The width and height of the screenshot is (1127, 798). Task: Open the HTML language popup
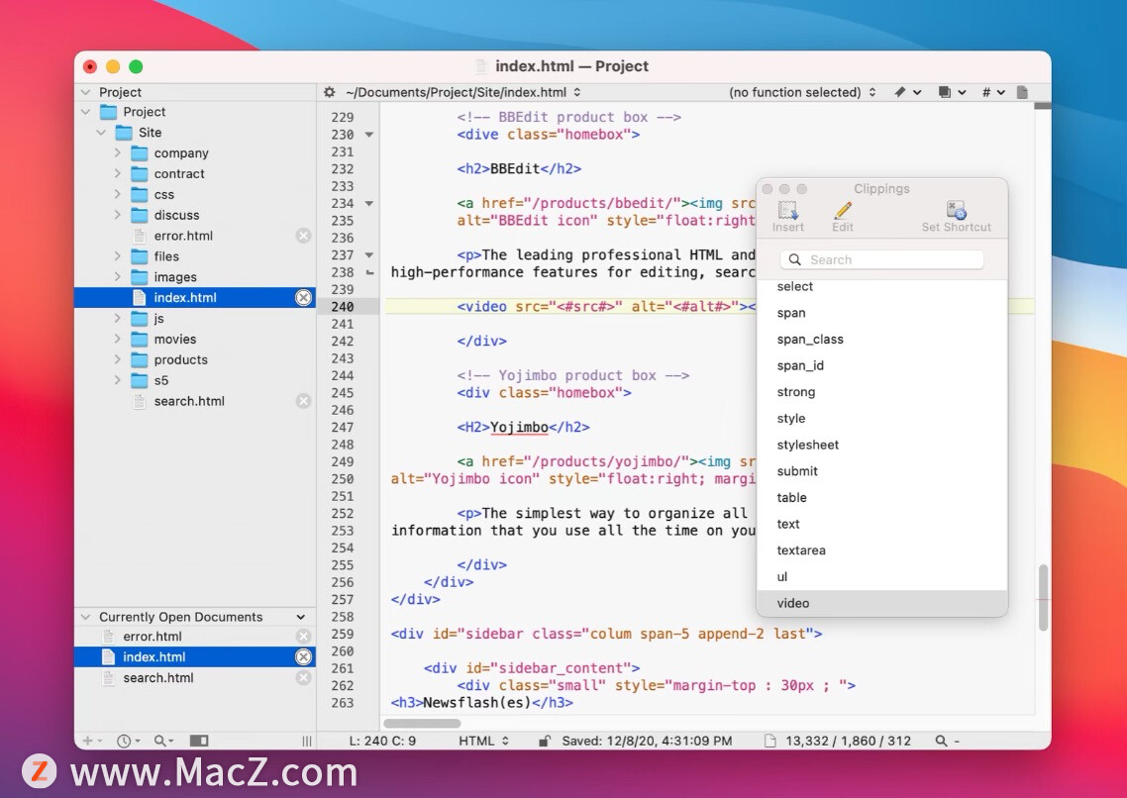point(483,741)
